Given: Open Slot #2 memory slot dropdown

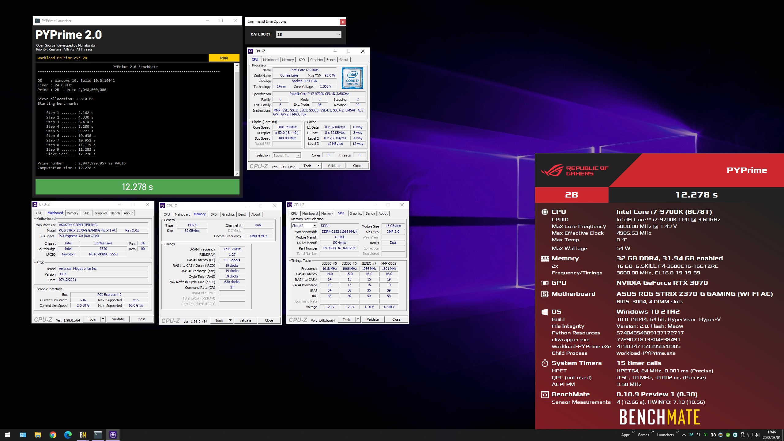Looking at the screenshot, I should pyautogui.click(x=304, y=226).
